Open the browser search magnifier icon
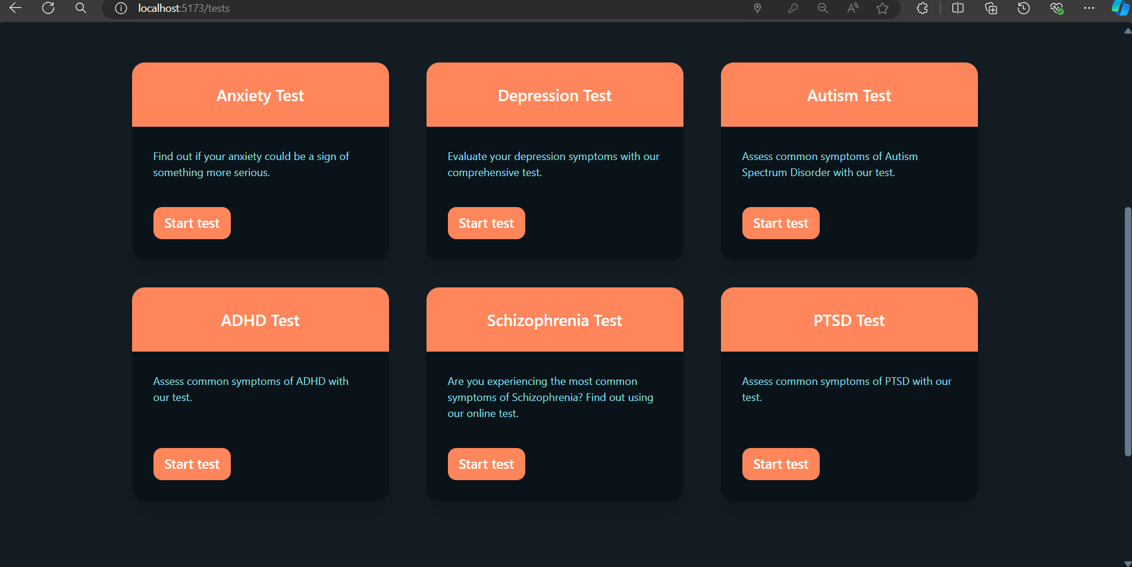Image resolution: width=1132 pixels, height=567 pixels. [81, 8]
